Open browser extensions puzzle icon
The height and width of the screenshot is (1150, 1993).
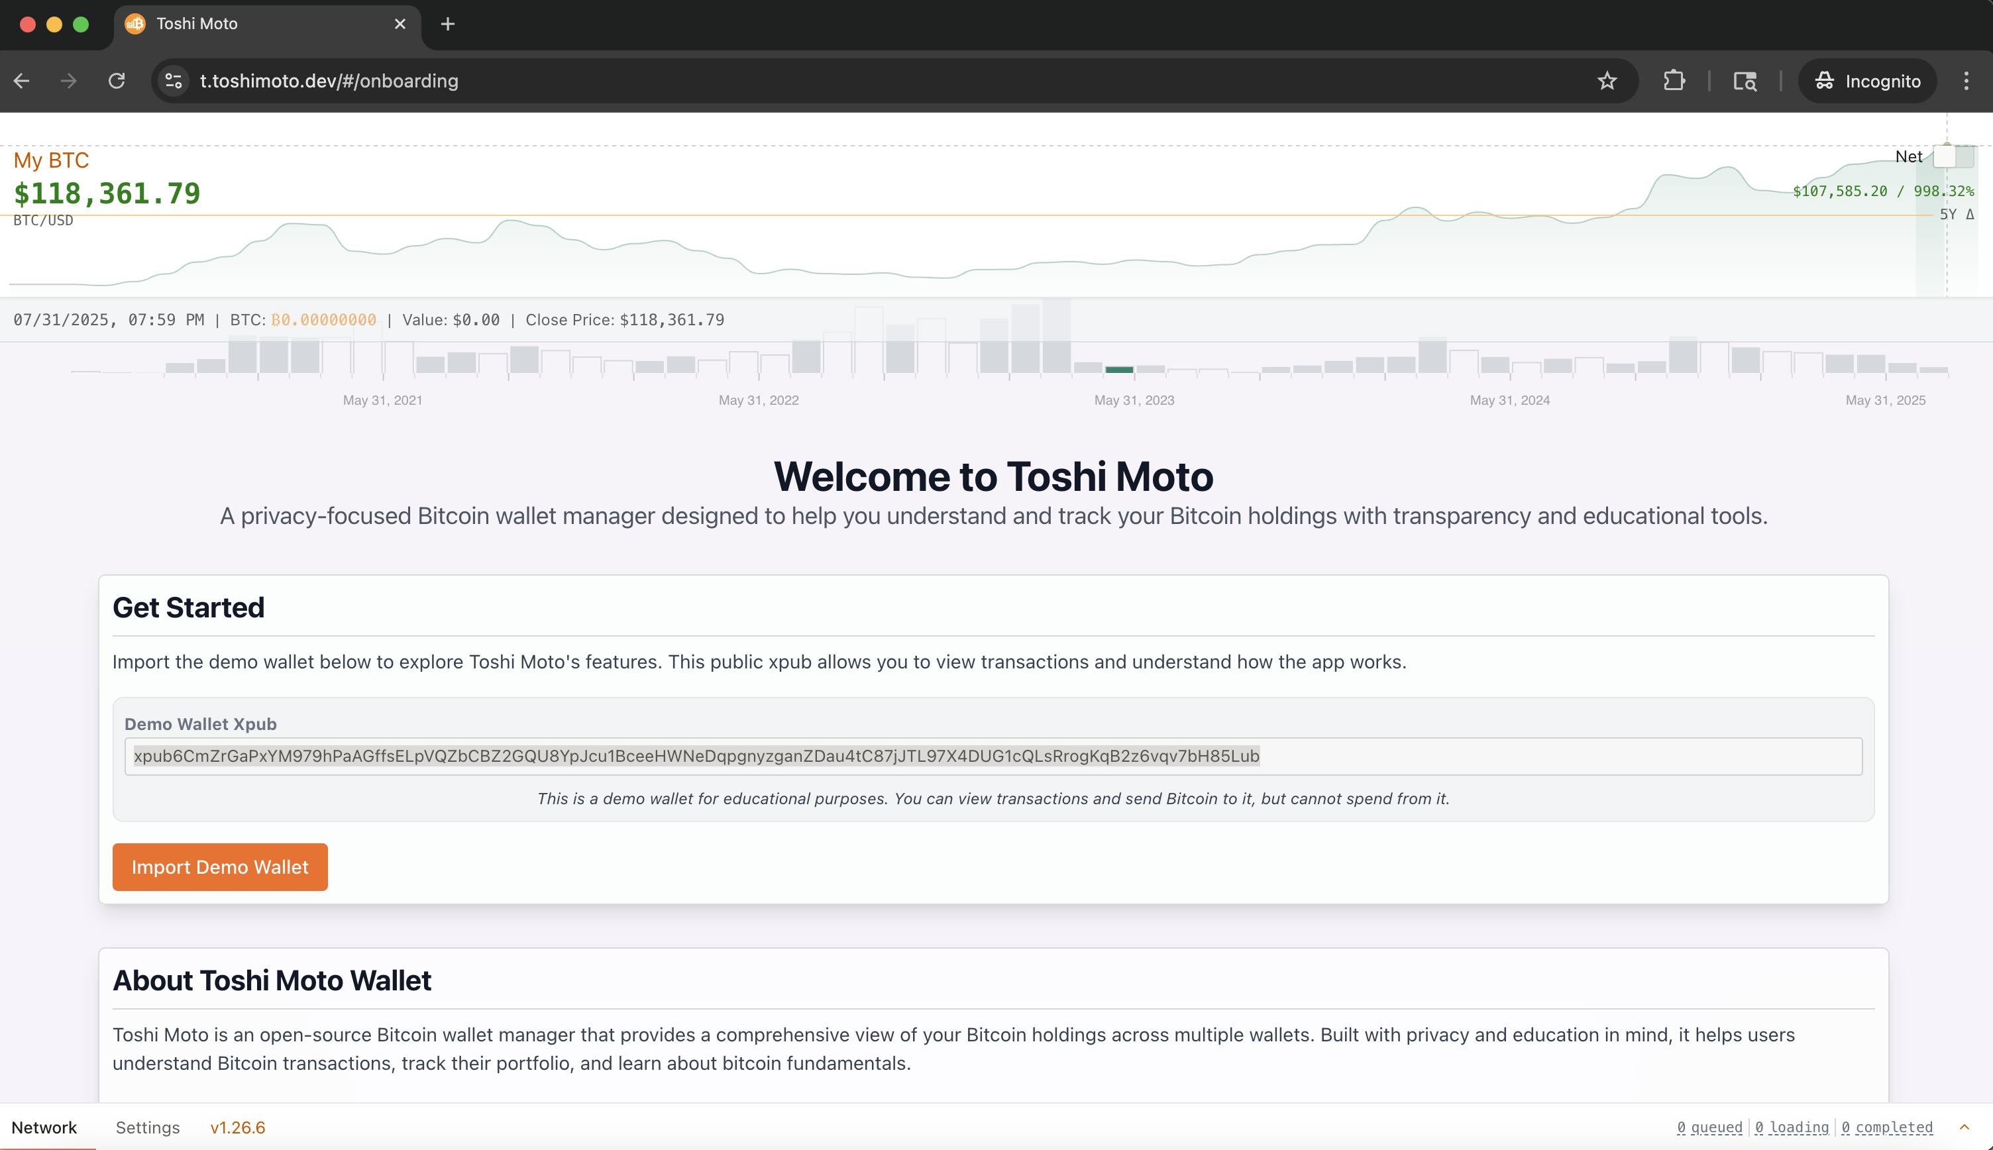coord(1674,81)
